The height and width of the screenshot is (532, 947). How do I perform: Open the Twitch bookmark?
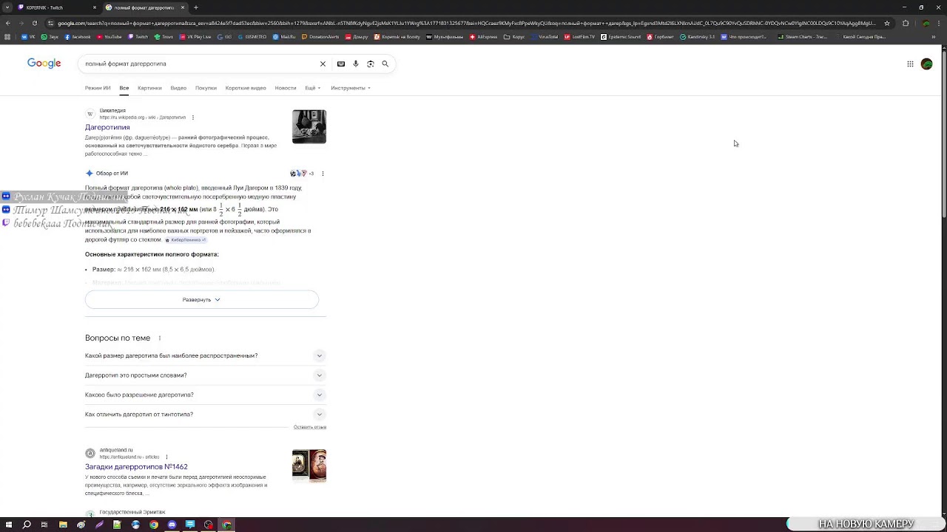(x=138, y=36)
